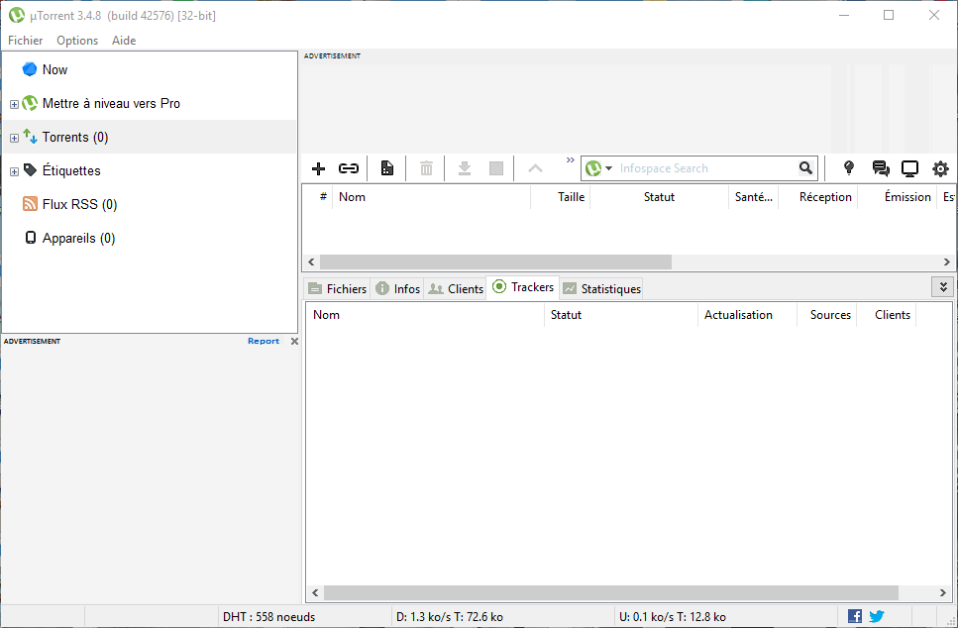
Task: Click trackers pane horizontal scrollbar thumb
Action: [611, 592]
